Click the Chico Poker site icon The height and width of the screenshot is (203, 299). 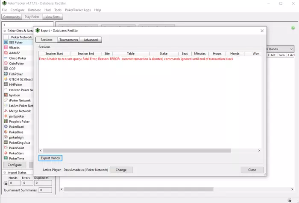tap(6, 58)
